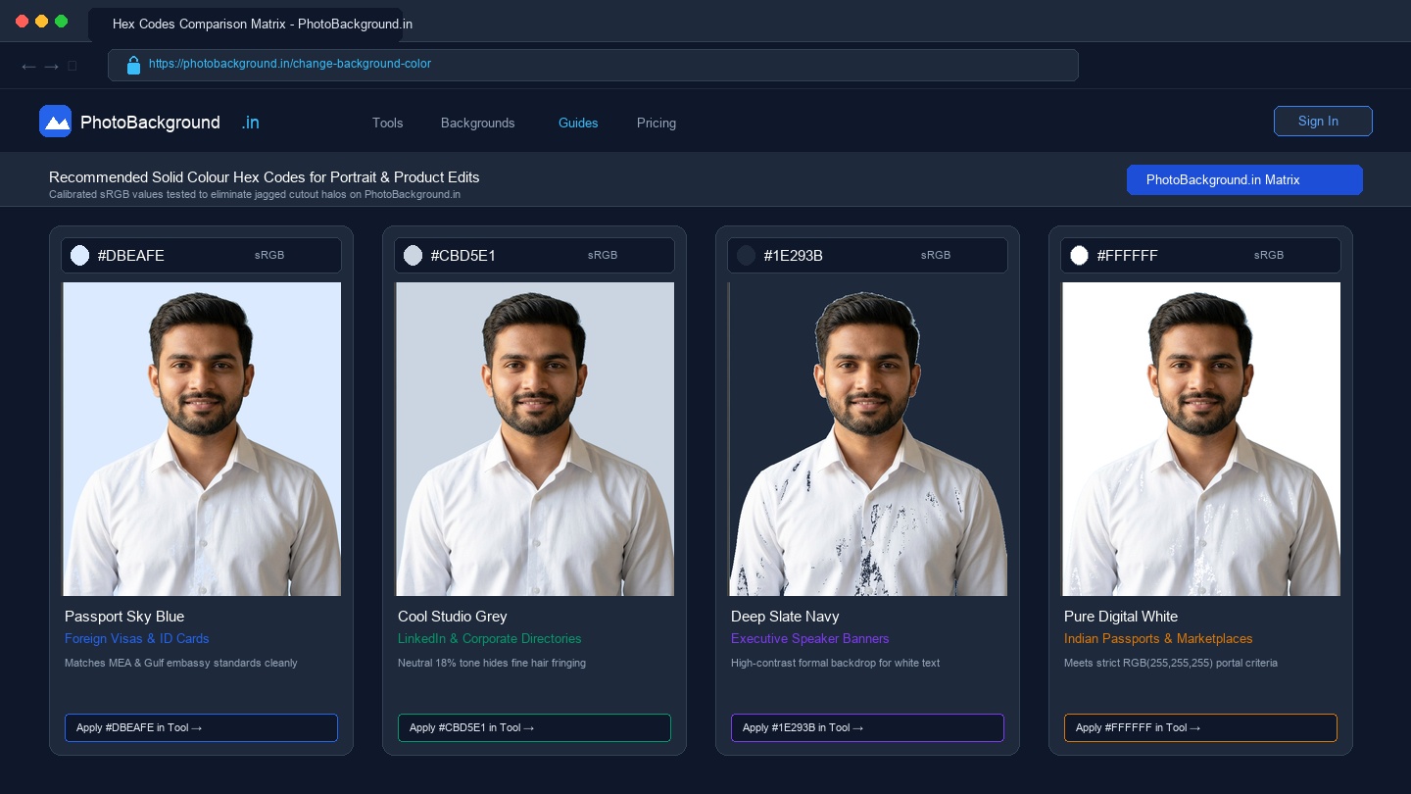Click the #DBEAFE sky blue colour swatch
The width and height of the screenshot is (1411, 794).
pyautogui.click(x=79, y=255)
